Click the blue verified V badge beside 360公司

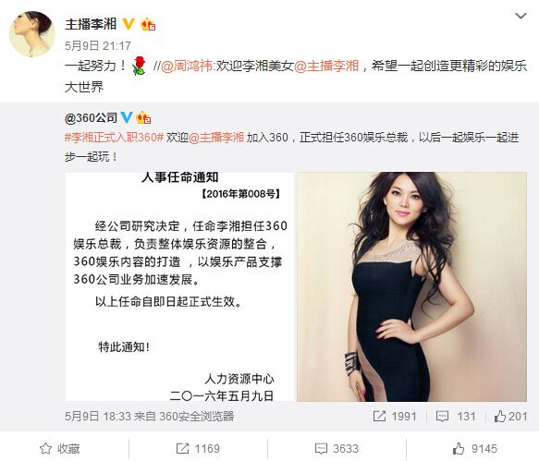click(x=127, y=118)
